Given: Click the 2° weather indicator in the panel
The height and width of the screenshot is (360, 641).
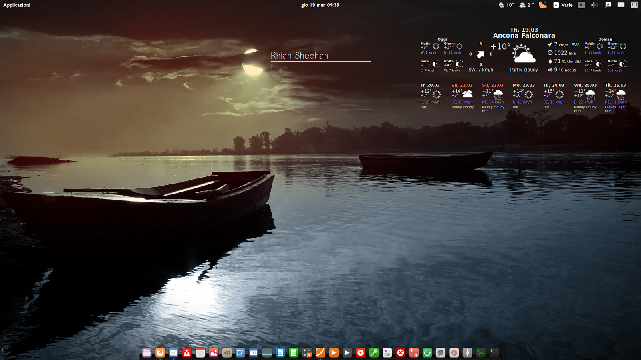Looking at the screenshot, I should coord(526,5).
